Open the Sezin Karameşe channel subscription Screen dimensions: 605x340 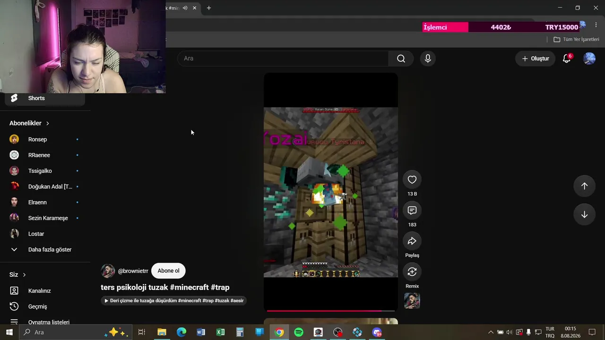pyautogui.click(x=45, y=218)
